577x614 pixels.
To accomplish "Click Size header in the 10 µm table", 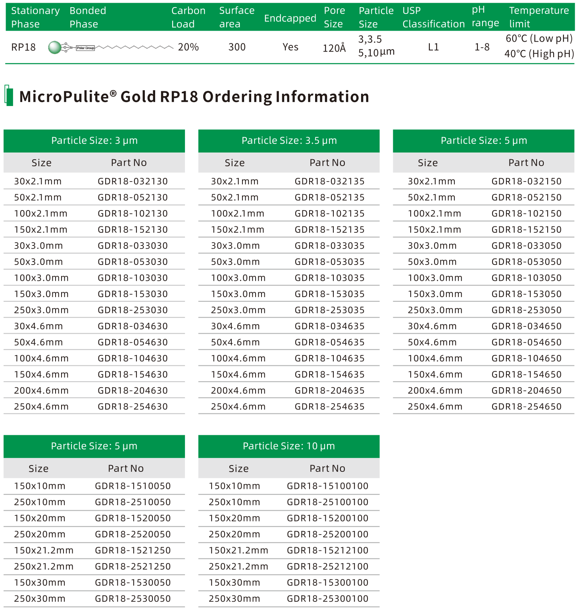I will point(238,468).
